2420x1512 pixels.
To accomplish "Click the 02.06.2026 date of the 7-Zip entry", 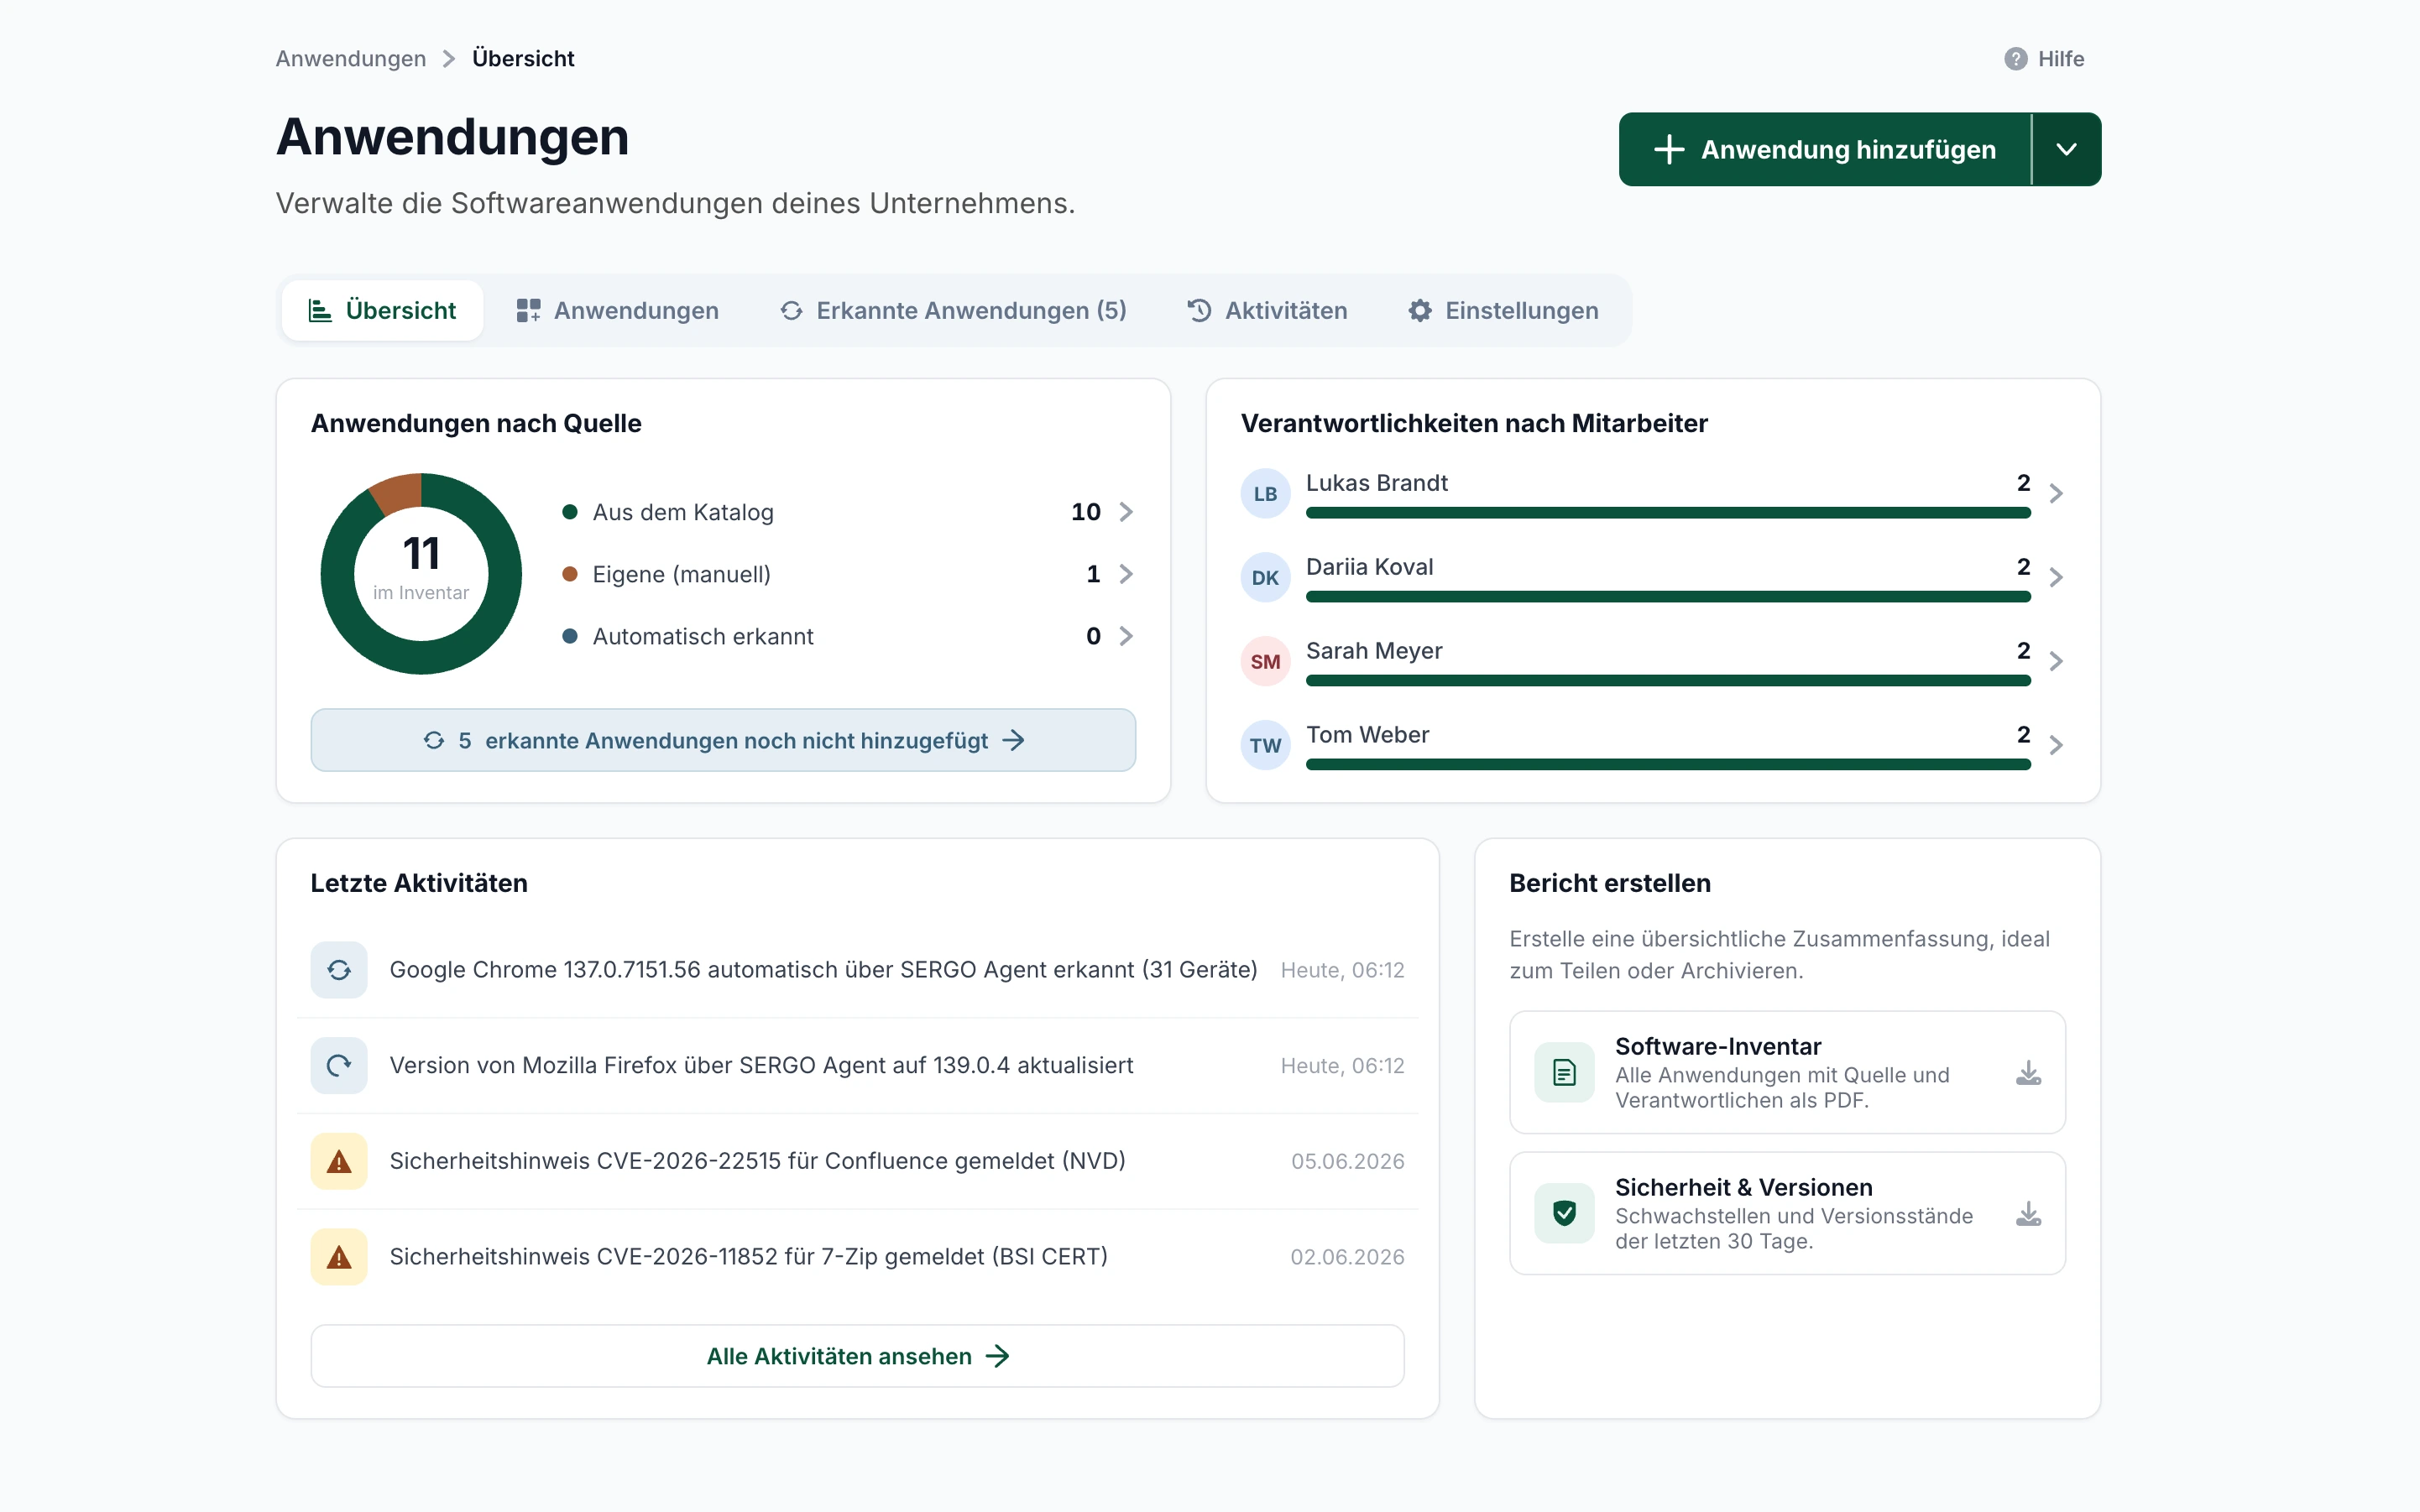I will [1346, 1257].
